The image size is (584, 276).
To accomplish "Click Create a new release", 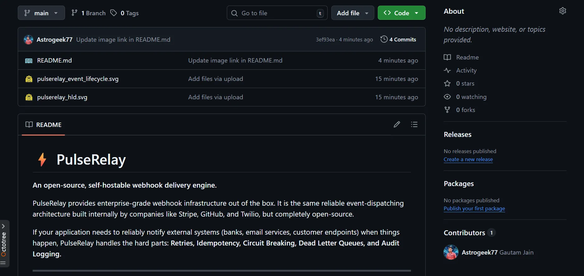I will (468, 159).
